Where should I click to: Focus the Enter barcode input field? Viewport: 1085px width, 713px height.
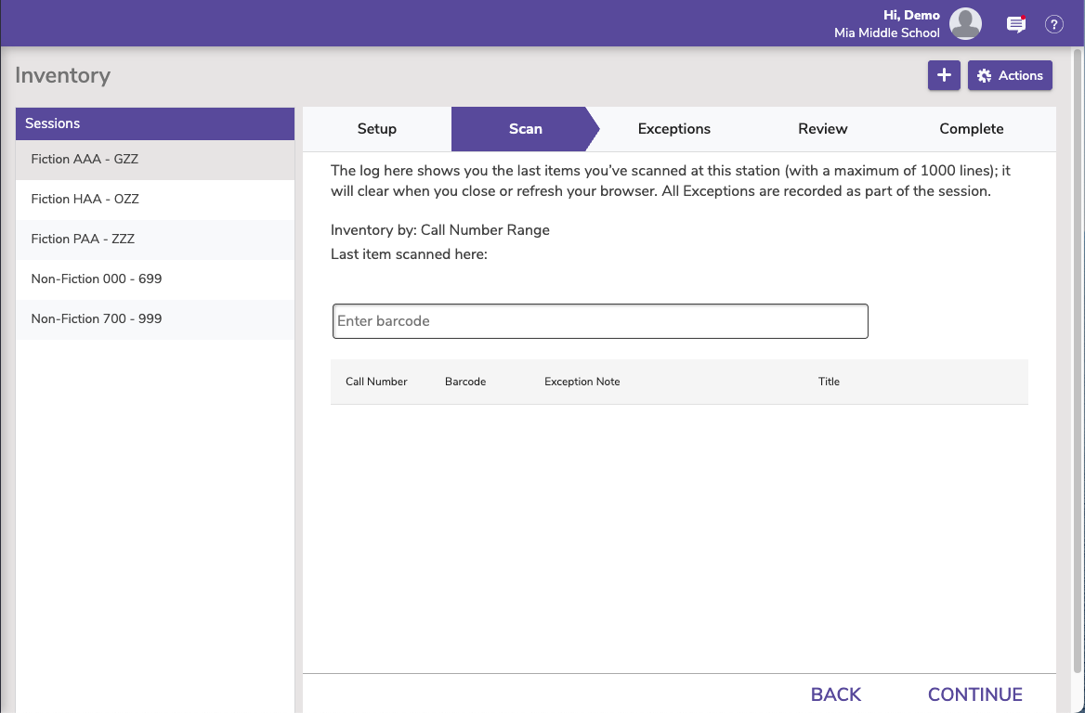600,321
